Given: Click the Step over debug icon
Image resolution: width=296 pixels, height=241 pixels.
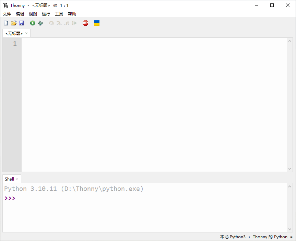Looking at the screenshot, I should [x=51, y=23].
